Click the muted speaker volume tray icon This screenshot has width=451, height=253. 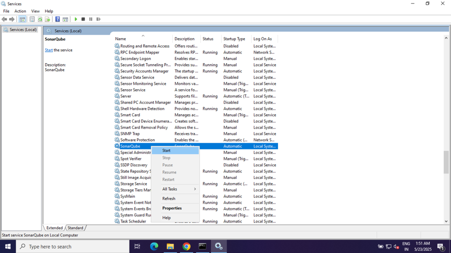coord(396,246)
